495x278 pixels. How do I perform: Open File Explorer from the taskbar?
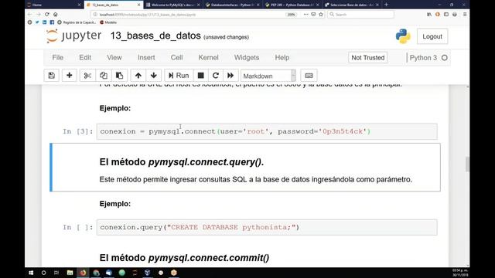click(70, 273)
